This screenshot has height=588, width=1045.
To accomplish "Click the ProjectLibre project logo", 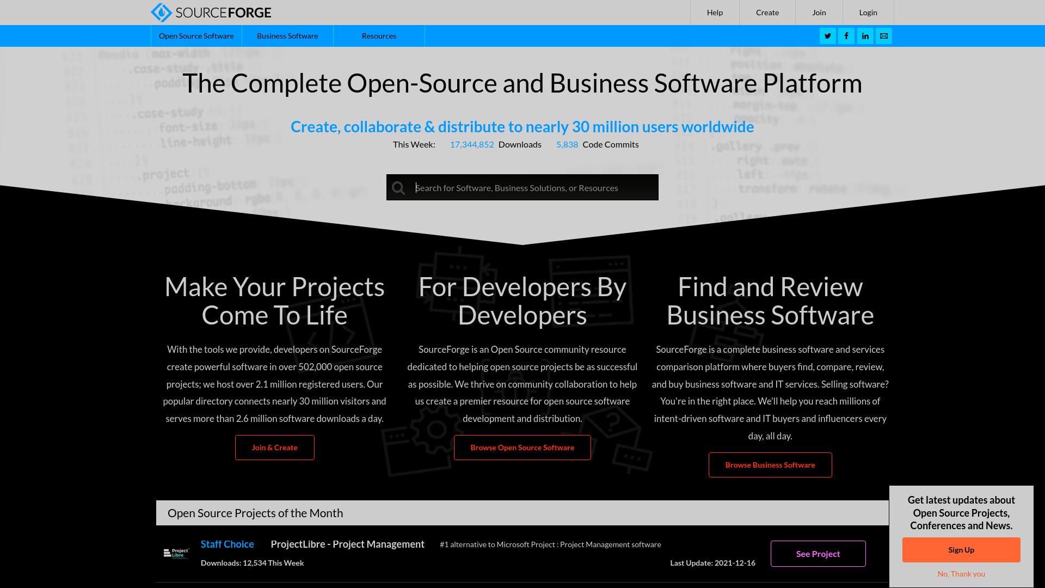I will pyautogui.click(x=176, y=553).
